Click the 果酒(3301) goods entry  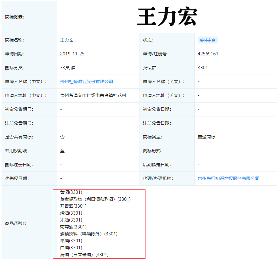[71, 241]
